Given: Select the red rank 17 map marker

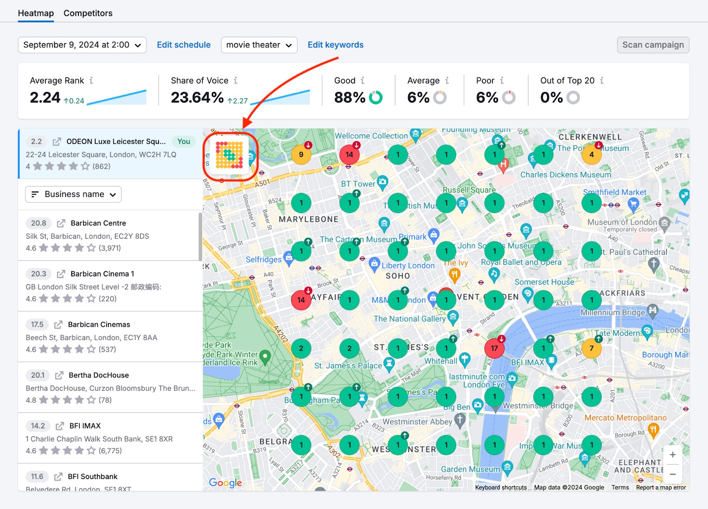Looking at the screenshot, I should (x=495, y=348).
